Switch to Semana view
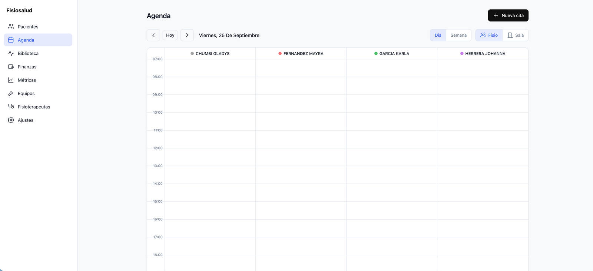Viewport: 593px width, 271px height. pyautogui.click(x=458, y=35)
